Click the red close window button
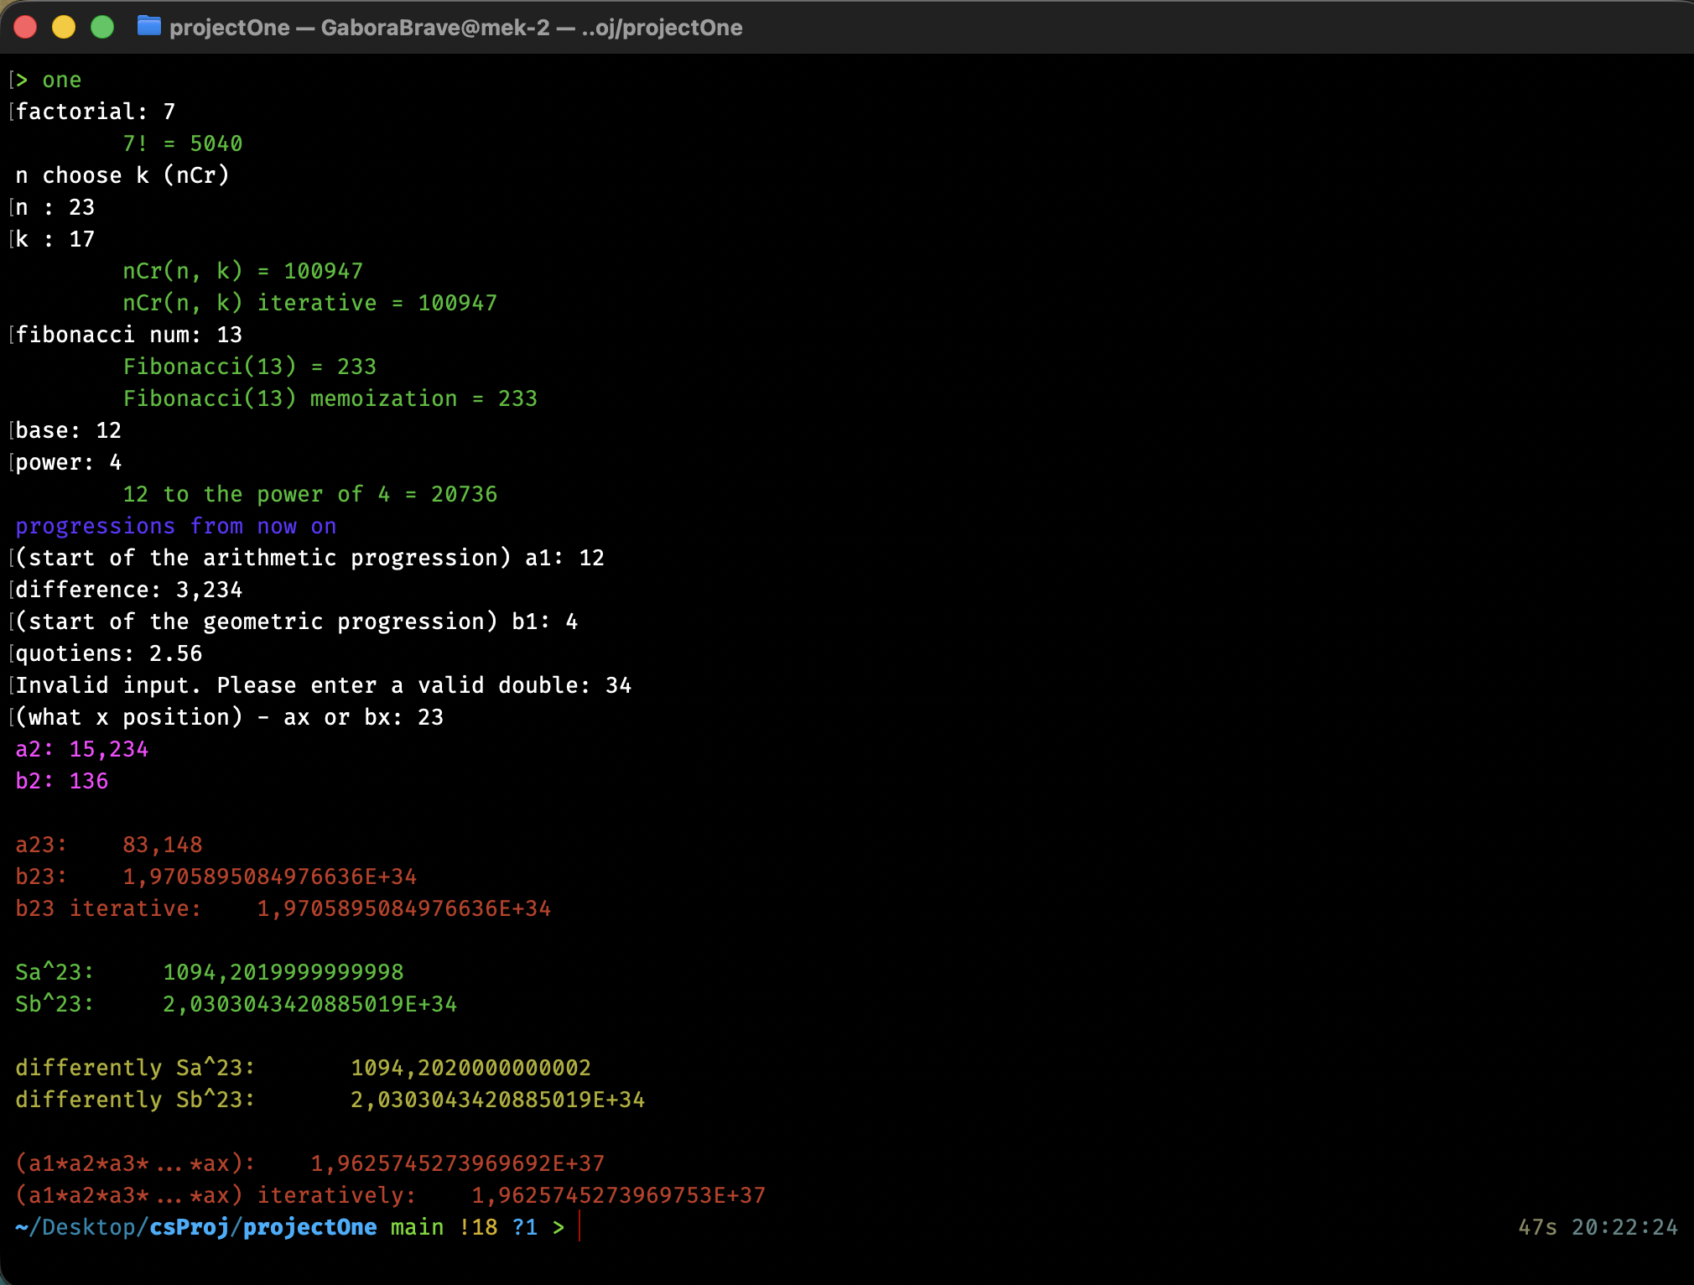The height and width of the screenshot is (1285, 1694). (25, 27)
